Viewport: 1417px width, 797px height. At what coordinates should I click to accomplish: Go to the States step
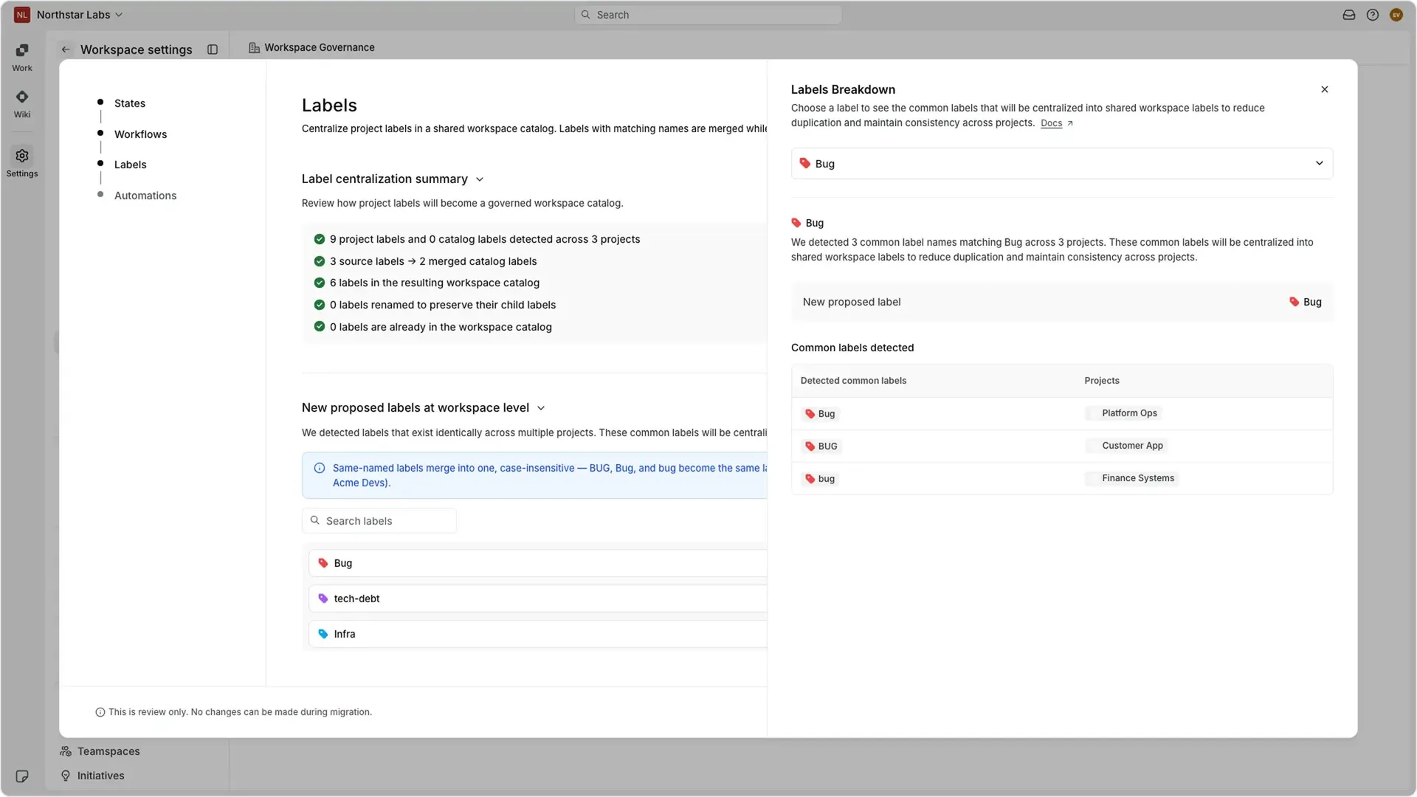(x=130, y=103)
